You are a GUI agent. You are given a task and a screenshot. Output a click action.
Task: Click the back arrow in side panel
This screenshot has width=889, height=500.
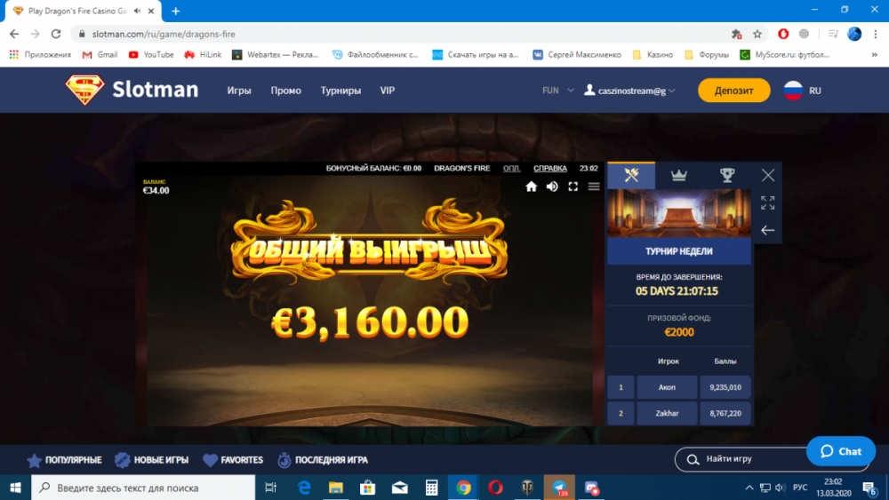click(768, 230)
